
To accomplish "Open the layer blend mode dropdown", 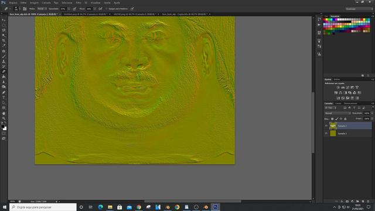I will click(x=337, y=113).
